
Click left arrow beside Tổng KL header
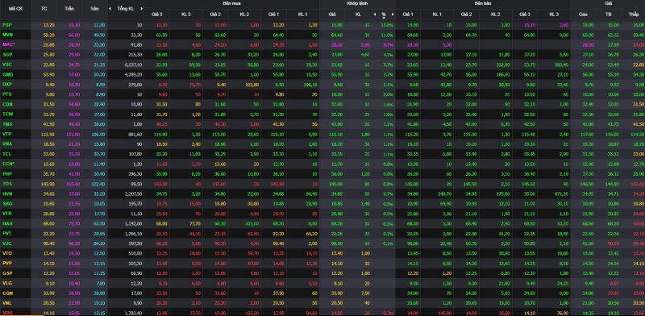coord(110,8)
